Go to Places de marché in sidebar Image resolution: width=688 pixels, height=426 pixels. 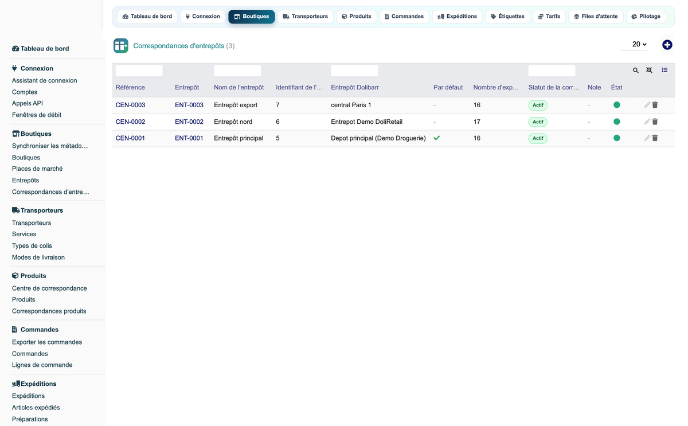point(37,169)
